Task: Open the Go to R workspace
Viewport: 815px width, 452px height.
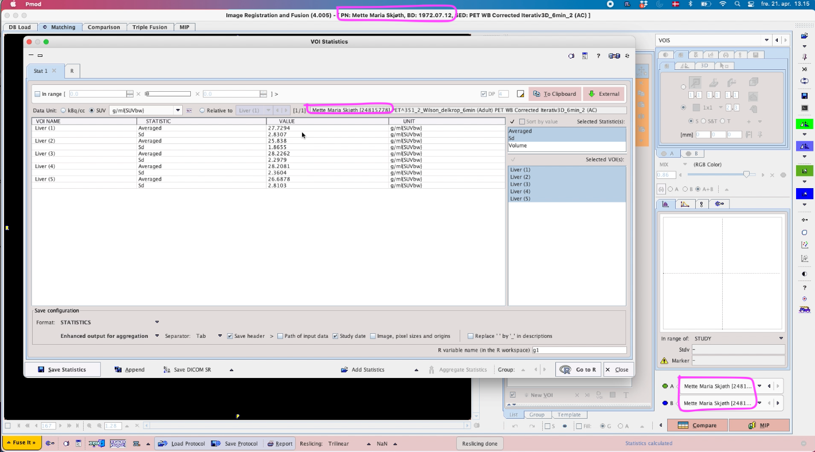Action: [x=578, y=369]
